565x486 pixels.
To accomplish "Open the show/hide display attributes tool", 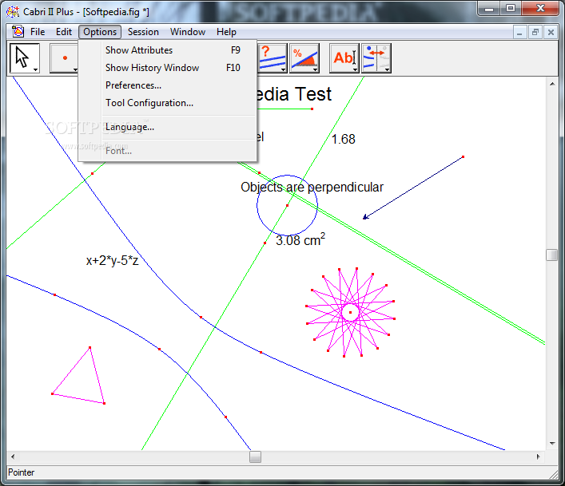I will point(376,58).
